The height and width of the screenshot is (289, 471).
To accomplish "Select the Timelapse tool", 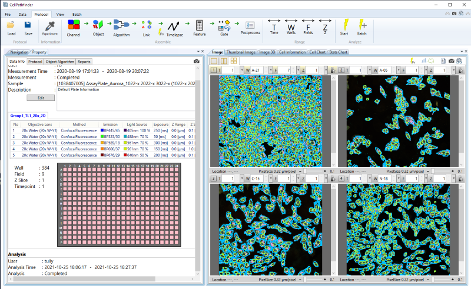I will [x=173, y=26].
